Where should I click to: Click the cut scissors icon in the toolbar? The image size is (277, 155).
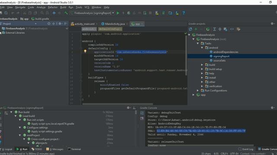(x=25, y=13)
